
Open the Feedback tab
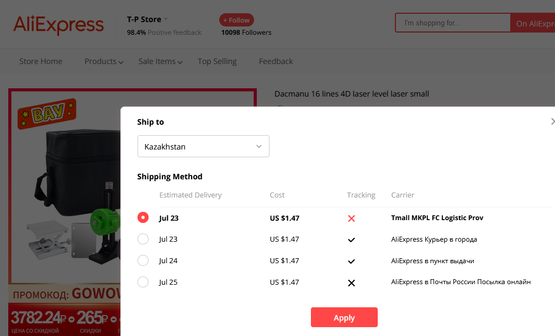276,62
